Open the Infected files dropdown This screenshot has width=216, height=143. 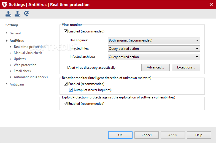[x=154, y=48]
